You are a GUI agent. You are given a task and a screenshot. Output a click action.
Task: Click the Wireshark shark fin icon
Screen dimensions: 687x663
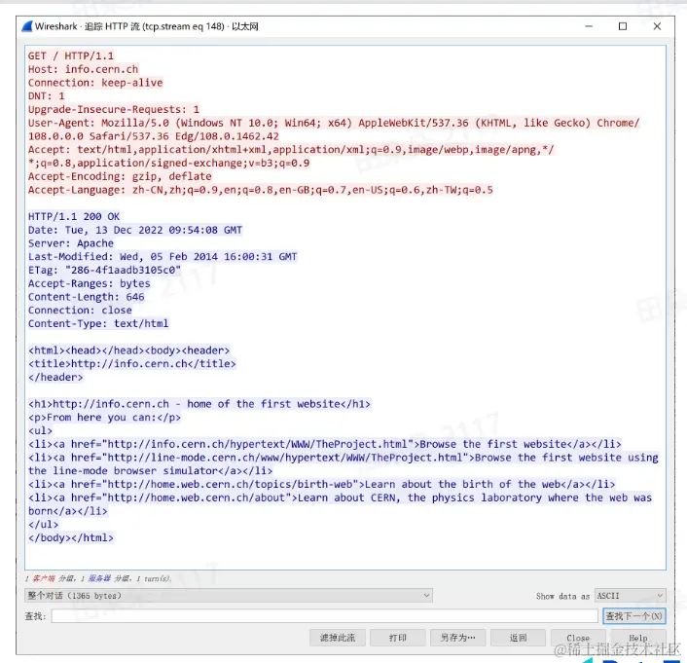click(27, 26)
